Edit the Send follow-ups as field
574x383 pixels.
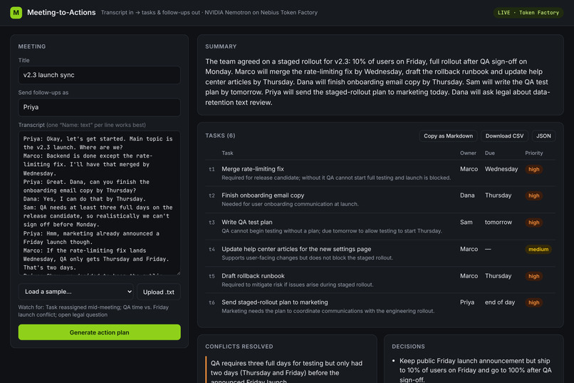[99, 107]
